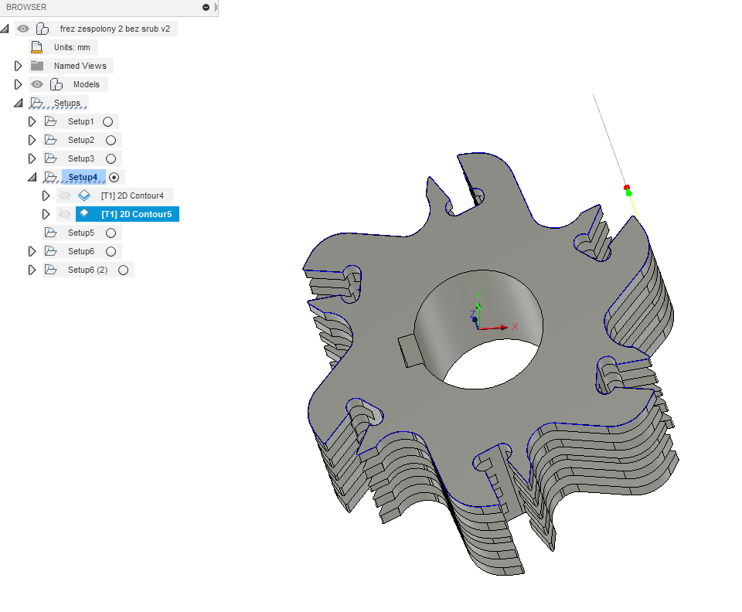
Task: Activate Setup1 with its radio button
Action: click(x=108, y=121)
